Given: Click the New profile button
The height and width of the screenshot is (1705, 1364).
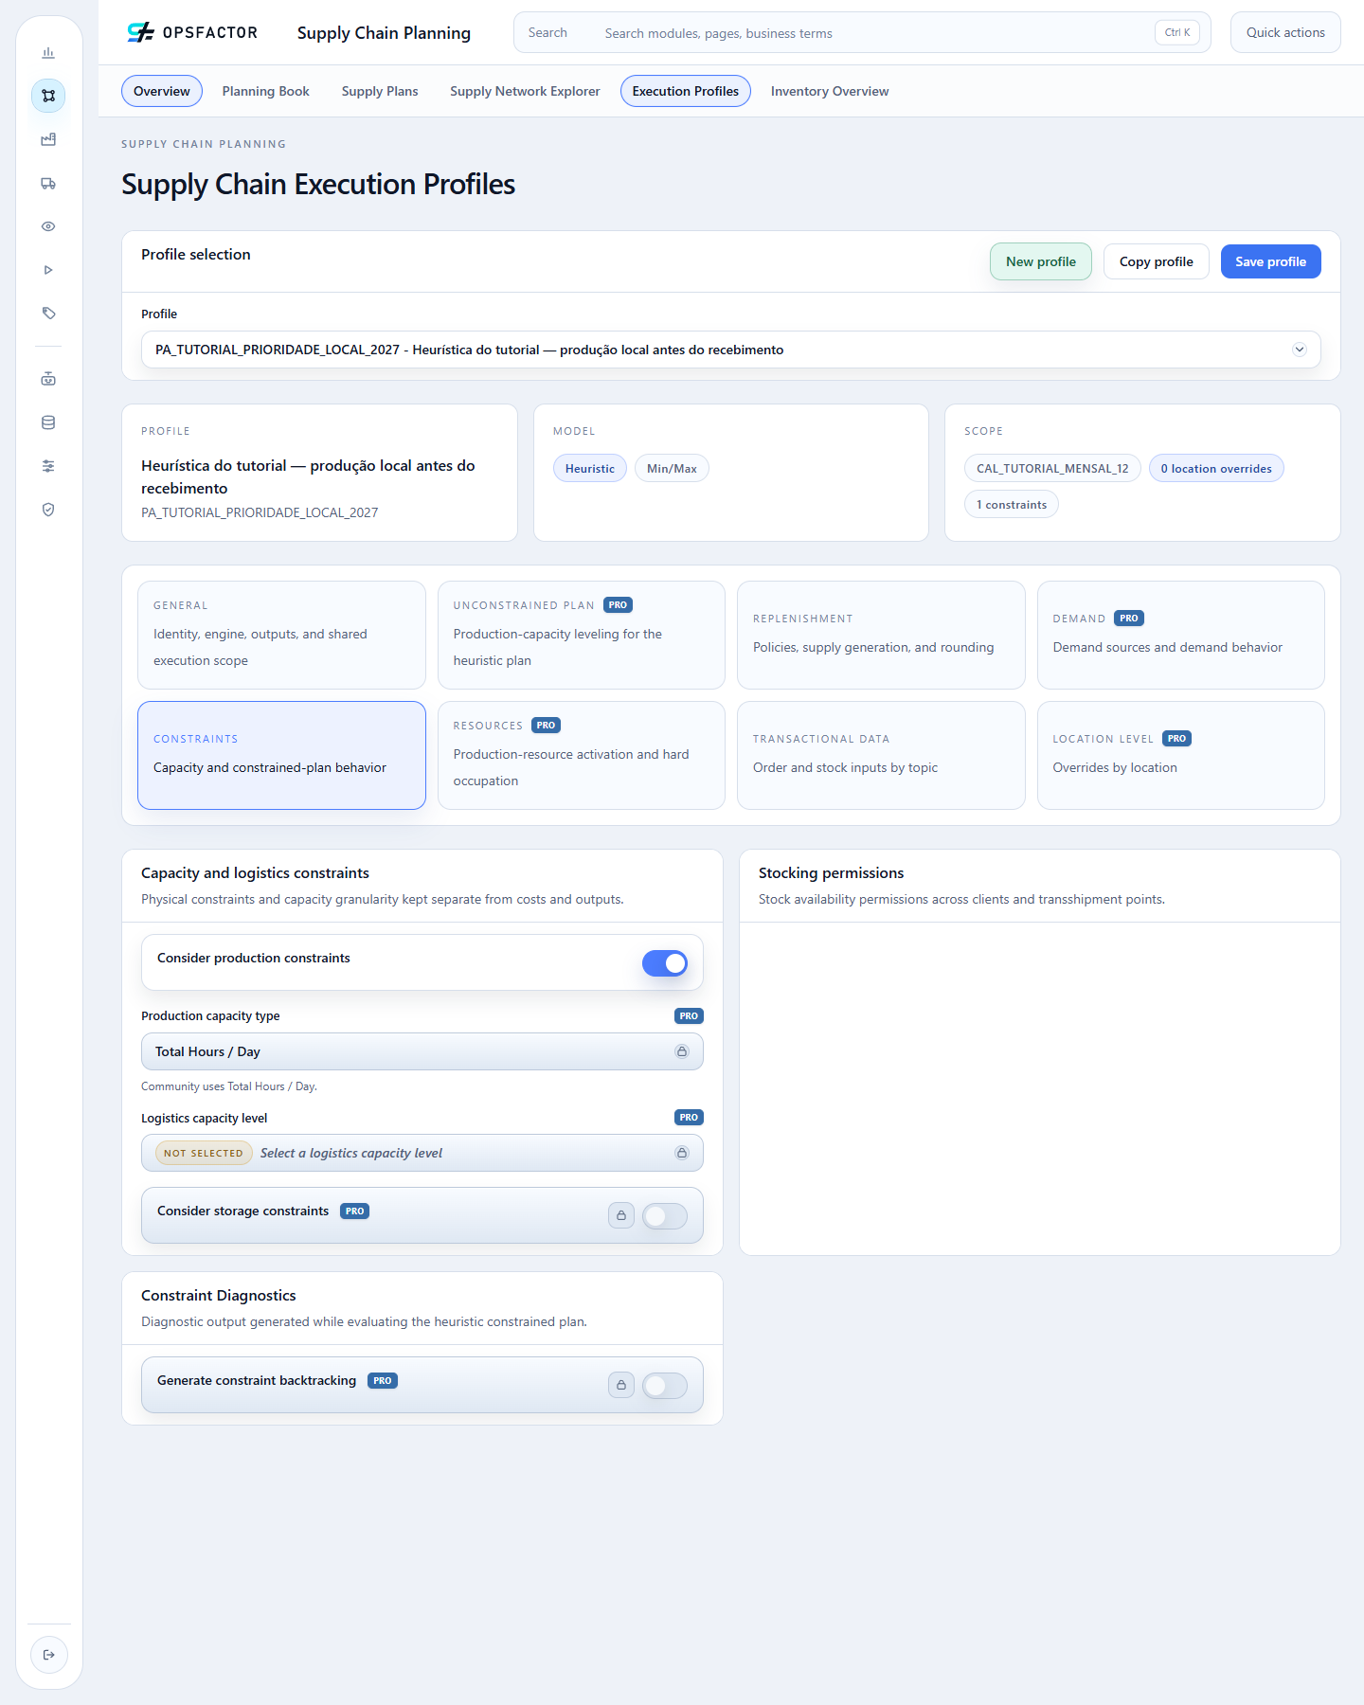Looking at the screenshot, I should point(1041,261).
